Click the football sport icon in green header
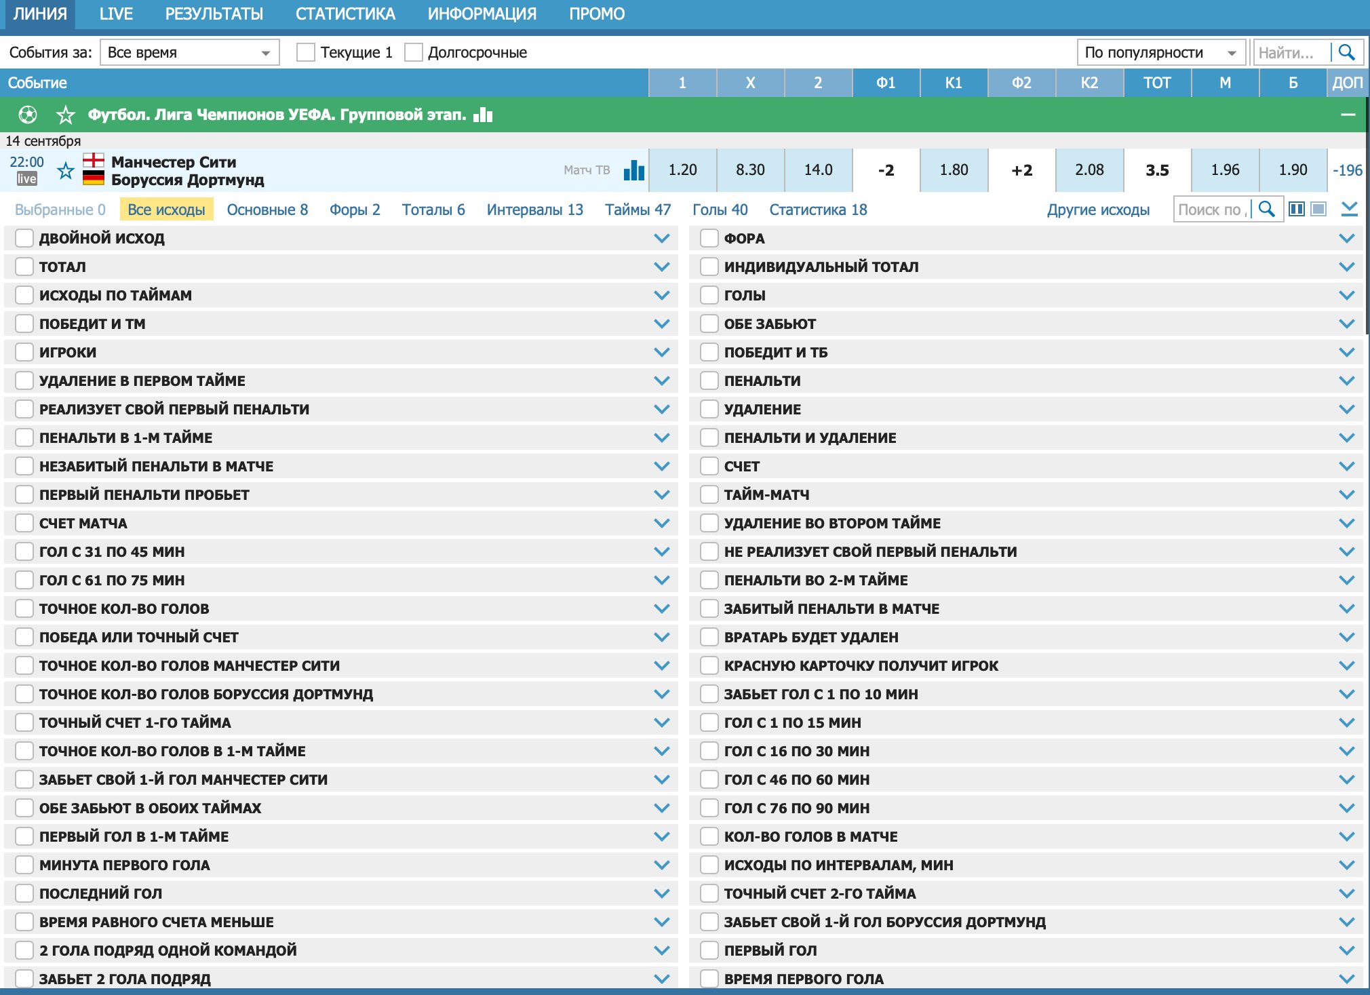This screenshot has width=1370, height=995. pyautogui.click(x=28, y=115)
